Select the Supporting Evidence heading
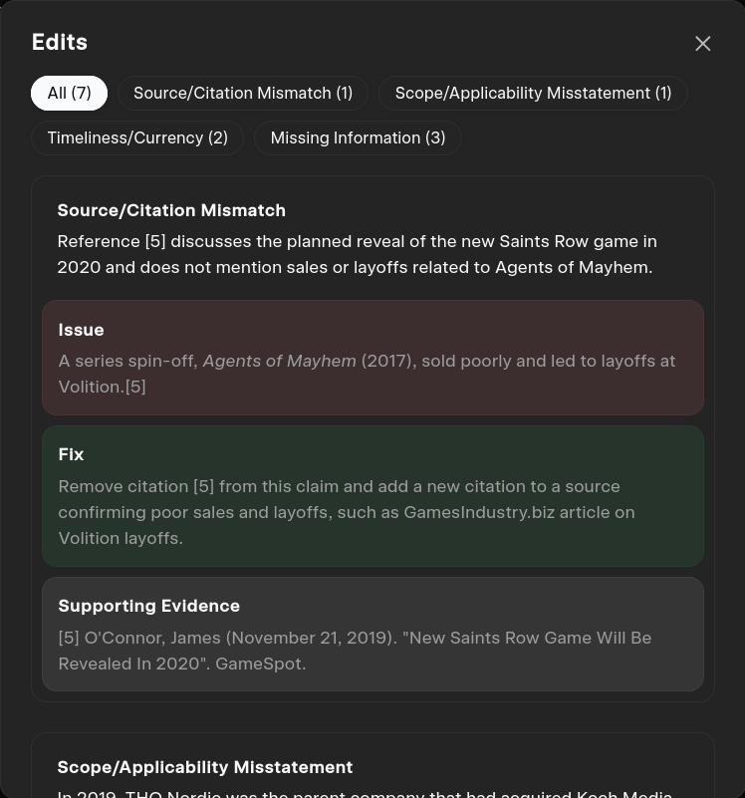Screen dimensions: 745x798 (148, 606)
